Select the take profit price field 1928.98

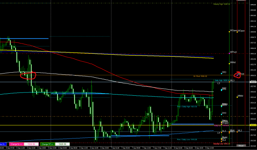(x=63, y=144)
